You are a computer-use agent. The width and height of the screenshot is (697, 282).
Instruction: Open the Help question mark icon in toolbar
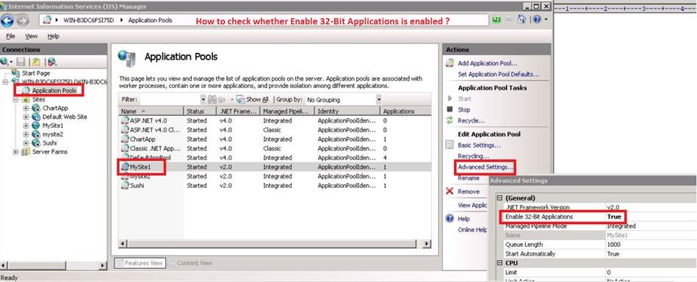point(537,20)
